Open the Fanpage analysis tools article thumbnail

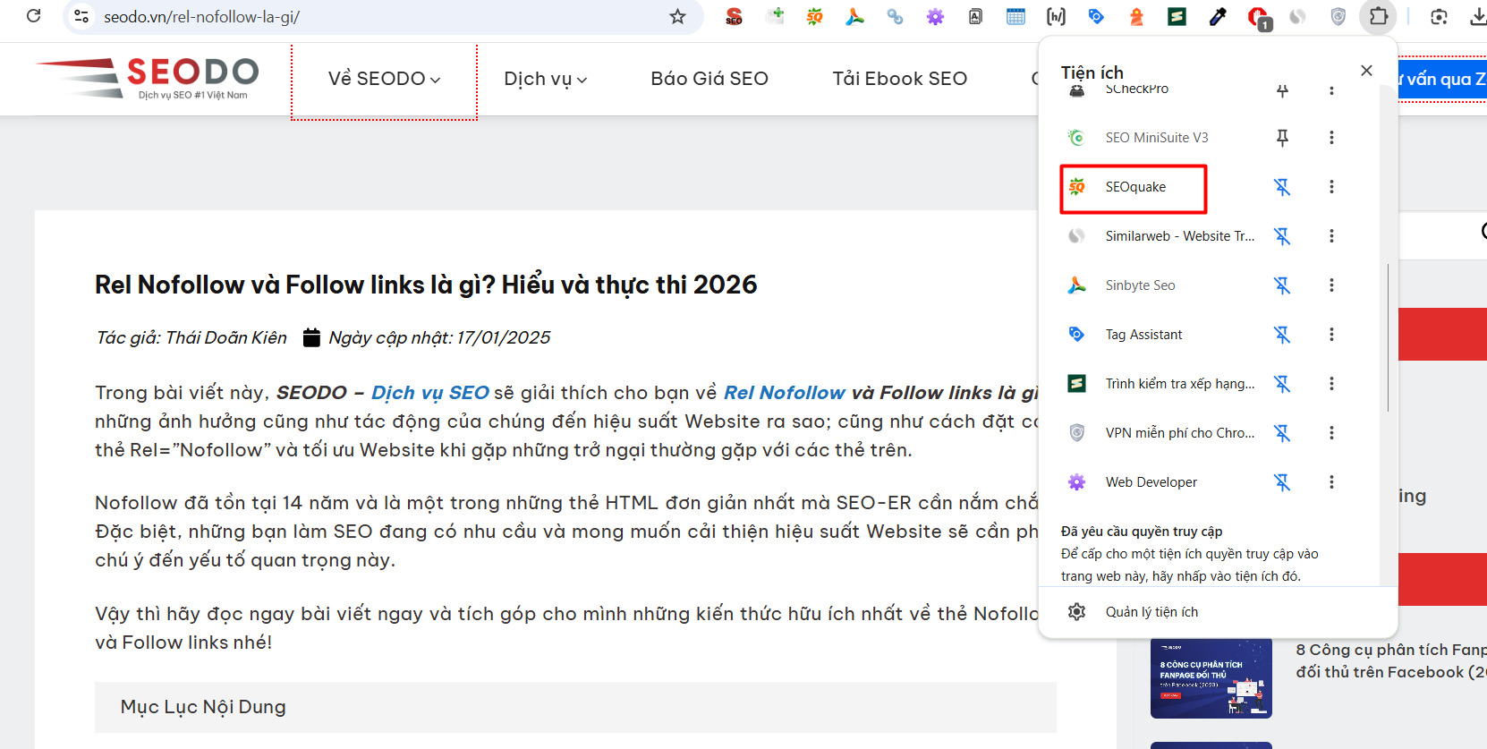pyautogui.click(x=1211, y=678)
